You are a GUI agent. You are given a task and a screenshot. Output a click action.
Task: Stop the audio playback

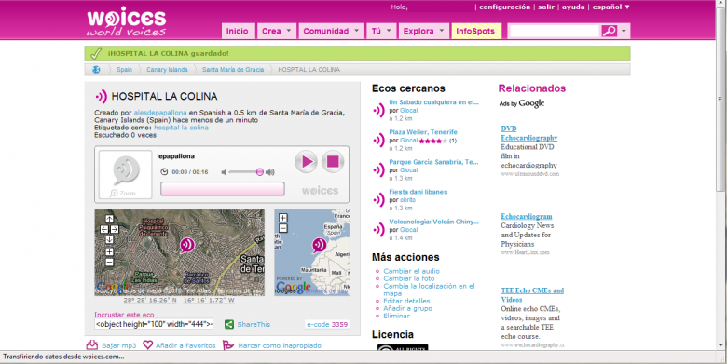(333, 162)
